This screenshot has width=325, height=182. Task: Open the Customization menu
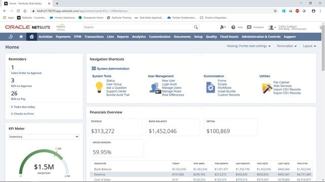(x=159, y=36)
